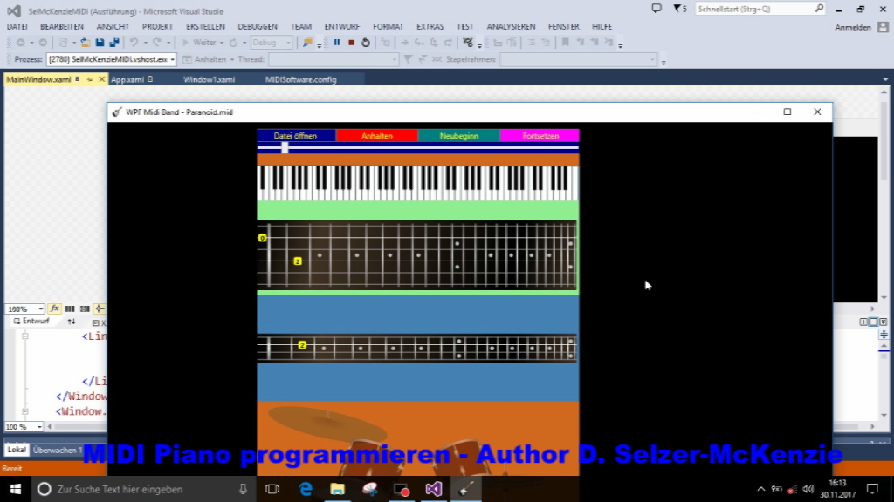Click yellow fret marker 2 on guitar fretboard

[x=297, y=261]
